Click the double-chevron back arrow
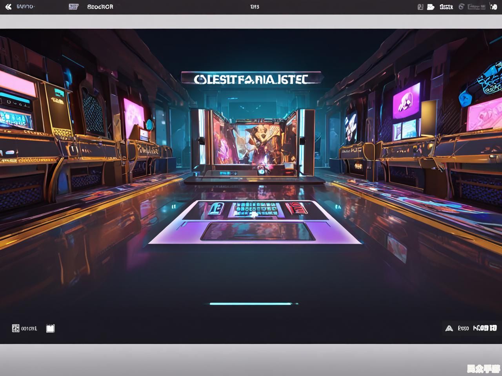The height and width of the screenshot is (376, 502). pos(8,7)
